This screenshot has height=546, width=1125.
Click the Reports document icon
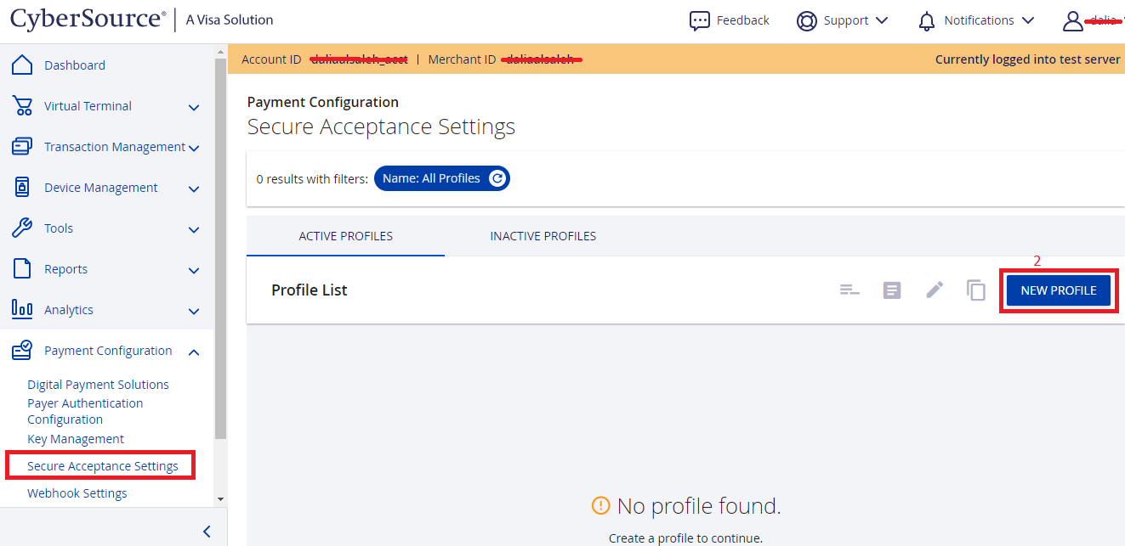[22, 269]
